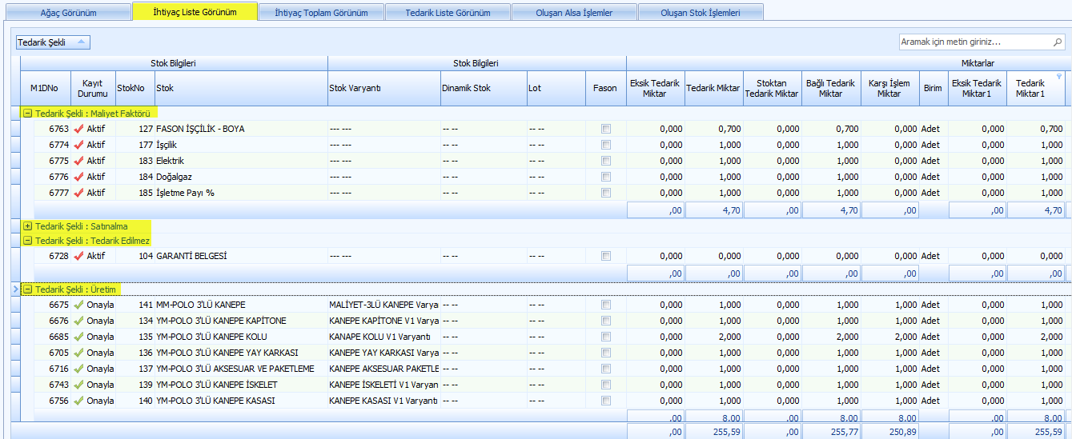Expand the Satınalma group
This screenshot has height=439, width=1072.
pyautogui.click(x=28, y=226)
